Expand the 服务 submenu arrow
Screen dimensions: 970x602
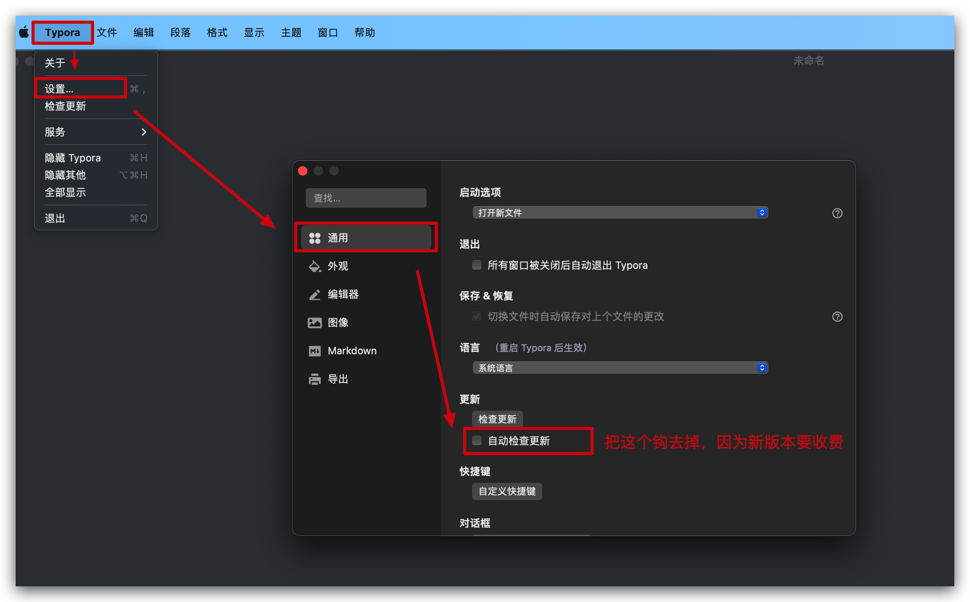point(144,132)
